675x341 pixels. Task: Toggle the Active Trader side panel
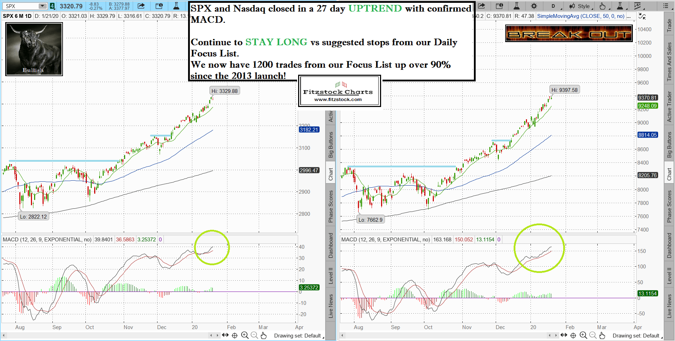[669, 107]
